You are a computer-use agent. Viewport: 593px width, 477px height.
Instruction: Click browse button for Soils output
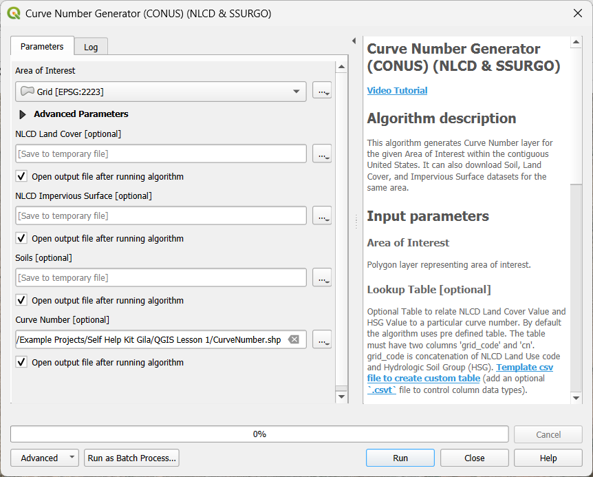pos(321,277)
